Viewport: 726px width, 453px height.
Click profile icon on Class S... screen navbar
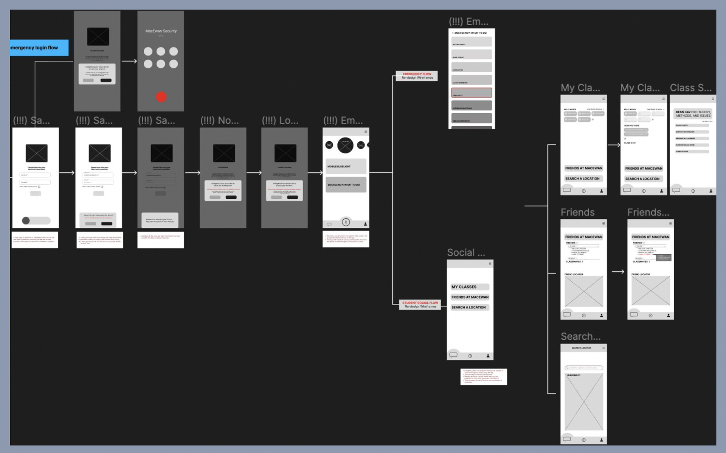pos(711,191)
